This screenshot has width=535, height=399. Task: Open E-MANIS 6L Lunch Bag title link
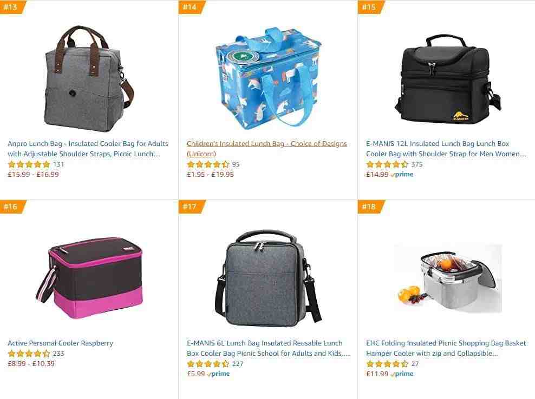[269, 348]
